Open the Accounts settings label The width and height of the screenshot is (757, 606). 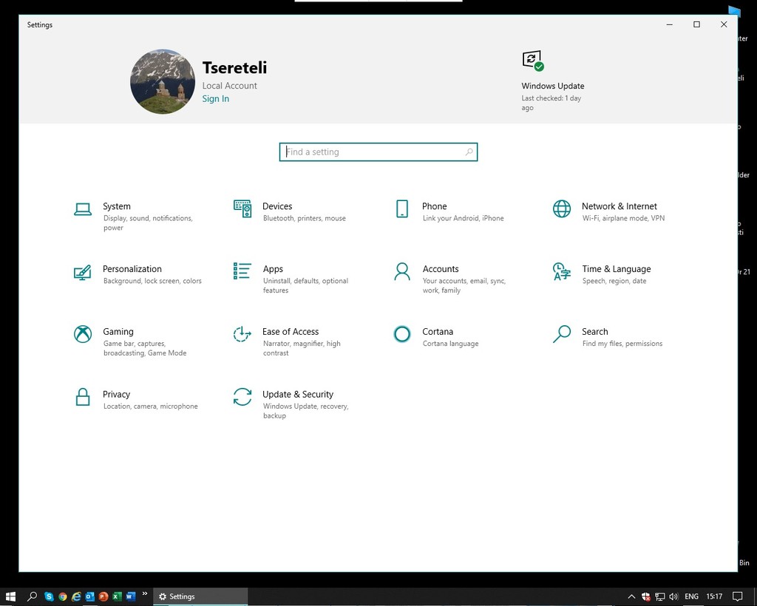pyautogui.click(x=441, y=269)
